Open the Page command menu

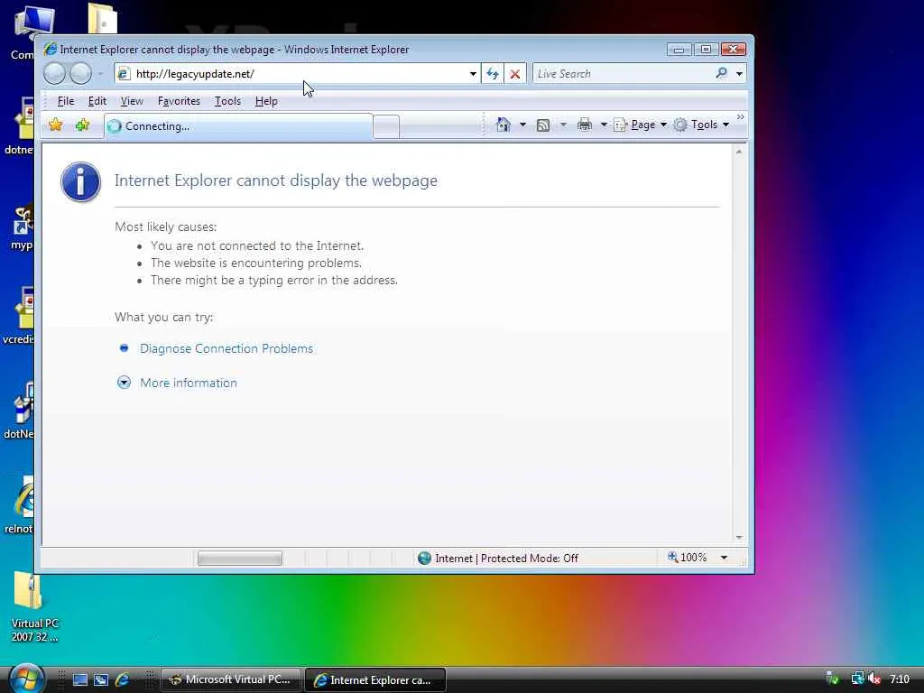640,125
